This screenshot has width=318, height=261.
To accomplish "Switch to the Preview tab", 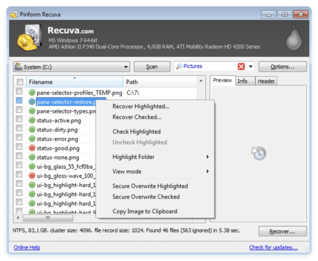I will click(x=223, y=80).
